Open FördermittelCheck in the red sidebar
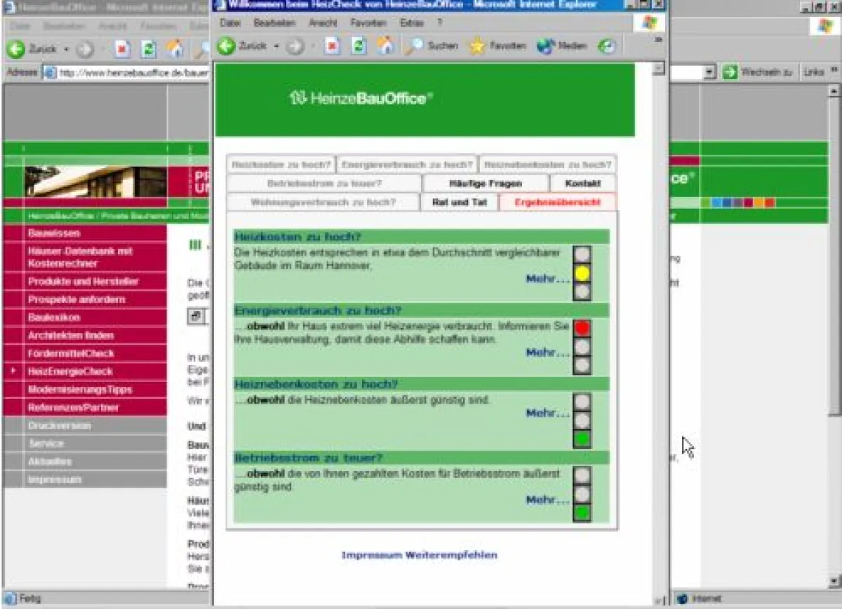Image resolution: width=842 pixels, height=609 pixels. pos(71,353)
